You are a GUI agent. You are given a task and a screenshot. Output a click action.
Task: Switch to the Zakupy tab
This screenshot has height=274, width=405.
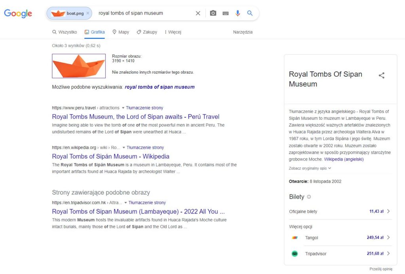[147, 32]
